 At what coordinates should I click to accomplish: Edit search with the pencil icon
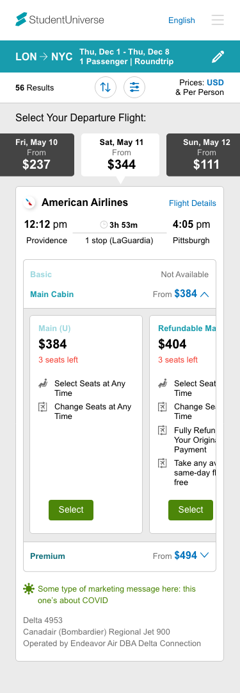218,56
